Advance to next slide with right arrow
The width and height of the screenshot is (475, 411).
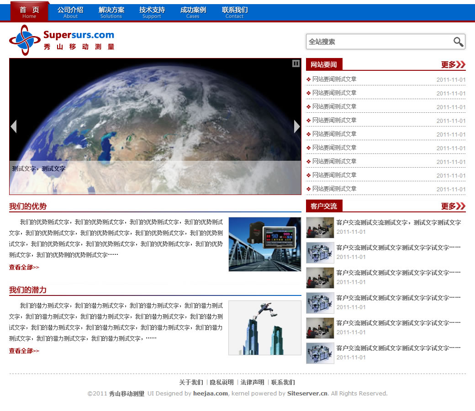point(297,126)
